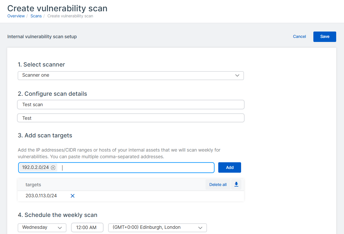
Task: Save the vulnerability scan
Action: click(325, 37)
